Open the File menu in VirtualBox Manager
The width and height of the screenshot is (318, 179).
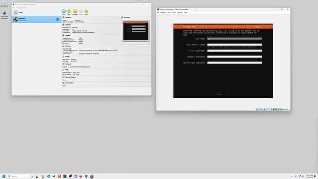click(14, 8)
